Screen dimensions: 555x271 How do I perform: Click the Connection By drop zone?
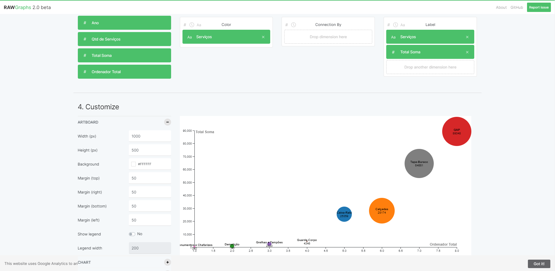click(328, 37)
